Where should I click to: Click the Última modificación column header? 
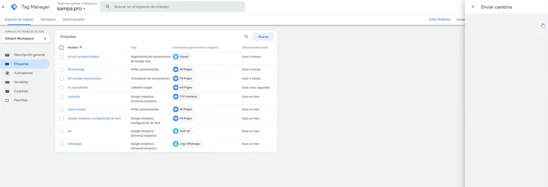(x=255, y=47)
